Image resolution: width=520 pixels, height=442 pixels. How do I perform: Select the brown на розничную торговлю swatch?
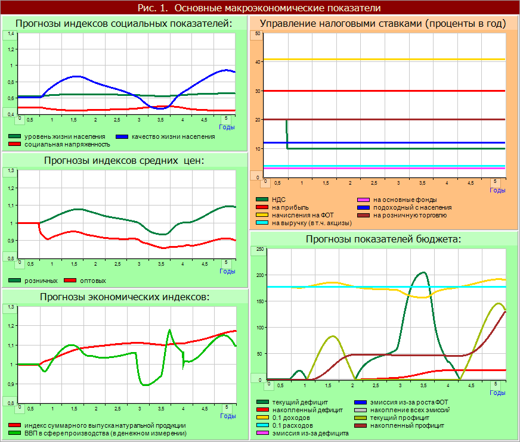364,216
